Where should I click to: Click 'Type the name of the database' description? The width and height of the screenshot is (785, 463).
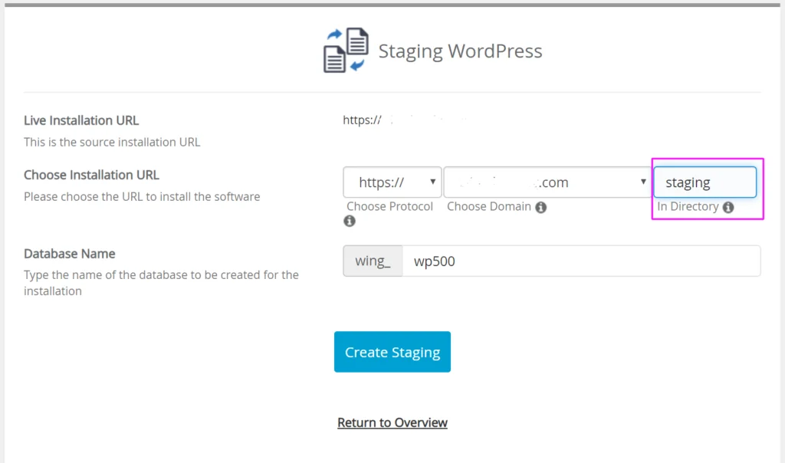pos(161,283)
